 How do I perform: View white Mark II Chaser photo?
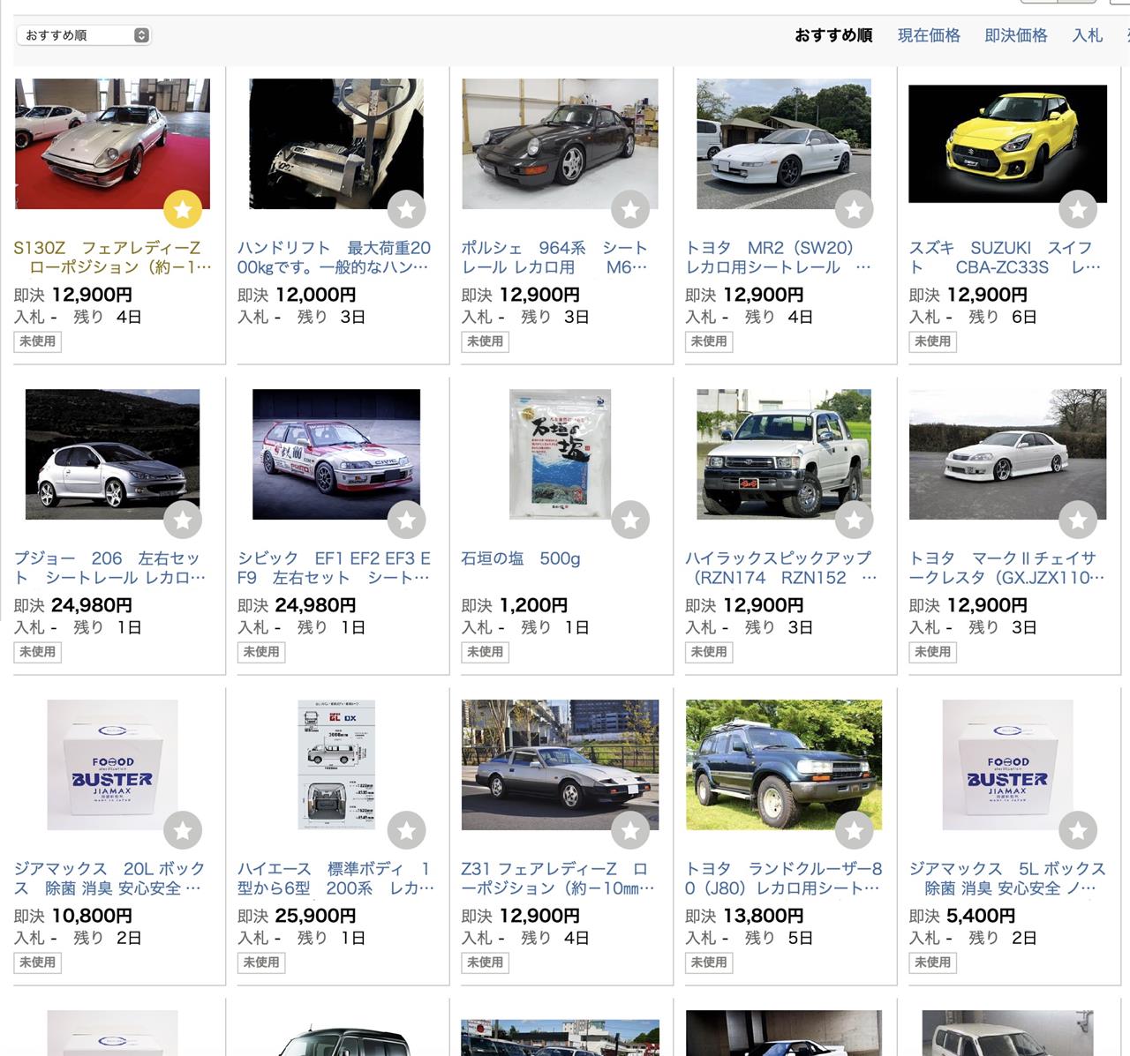[x=1007, y=454]
